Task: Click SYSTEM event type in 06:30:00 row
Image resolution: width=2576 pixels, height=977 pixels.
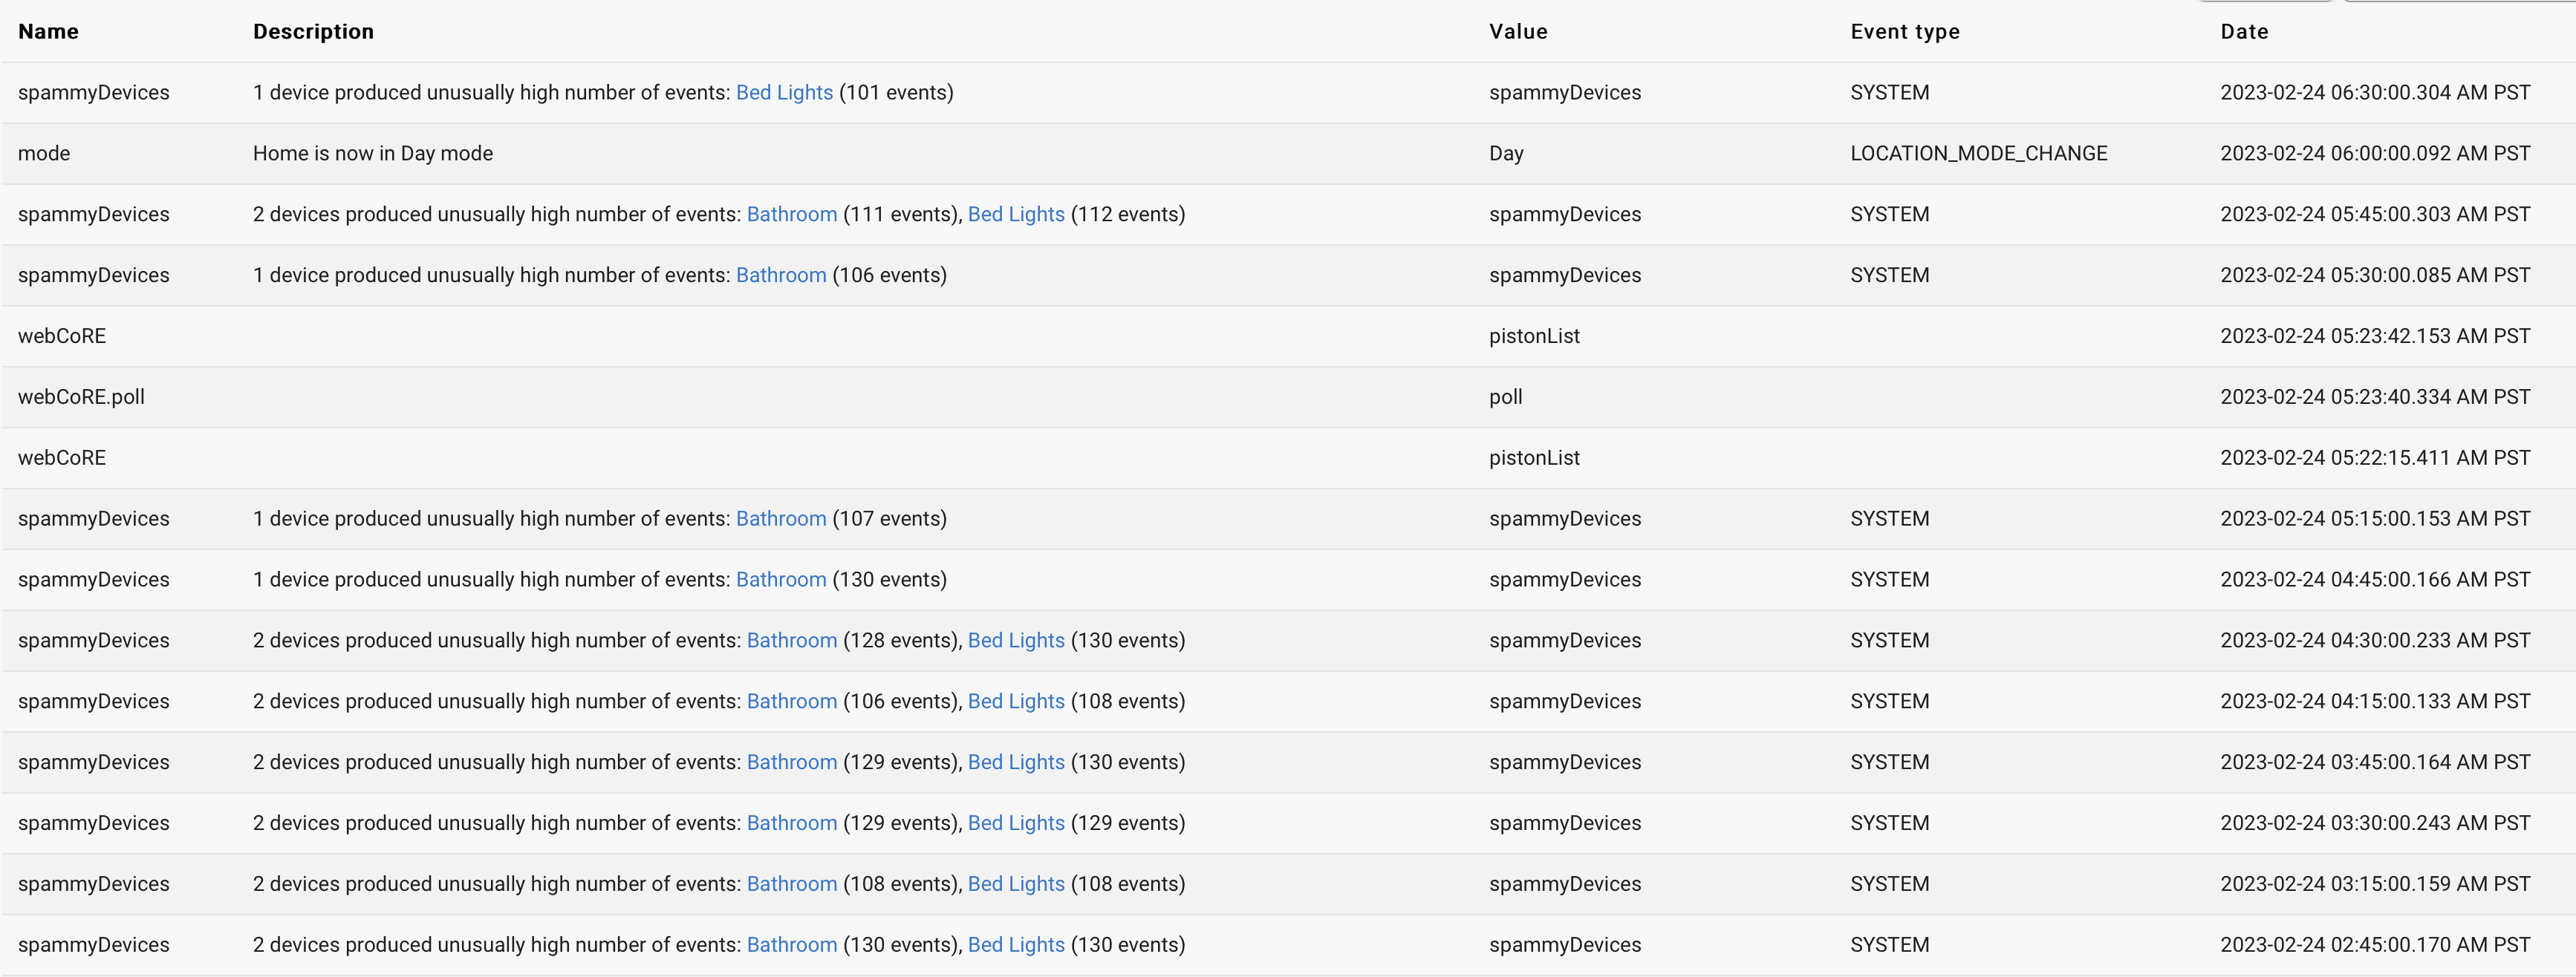Action: point(1890,93)
